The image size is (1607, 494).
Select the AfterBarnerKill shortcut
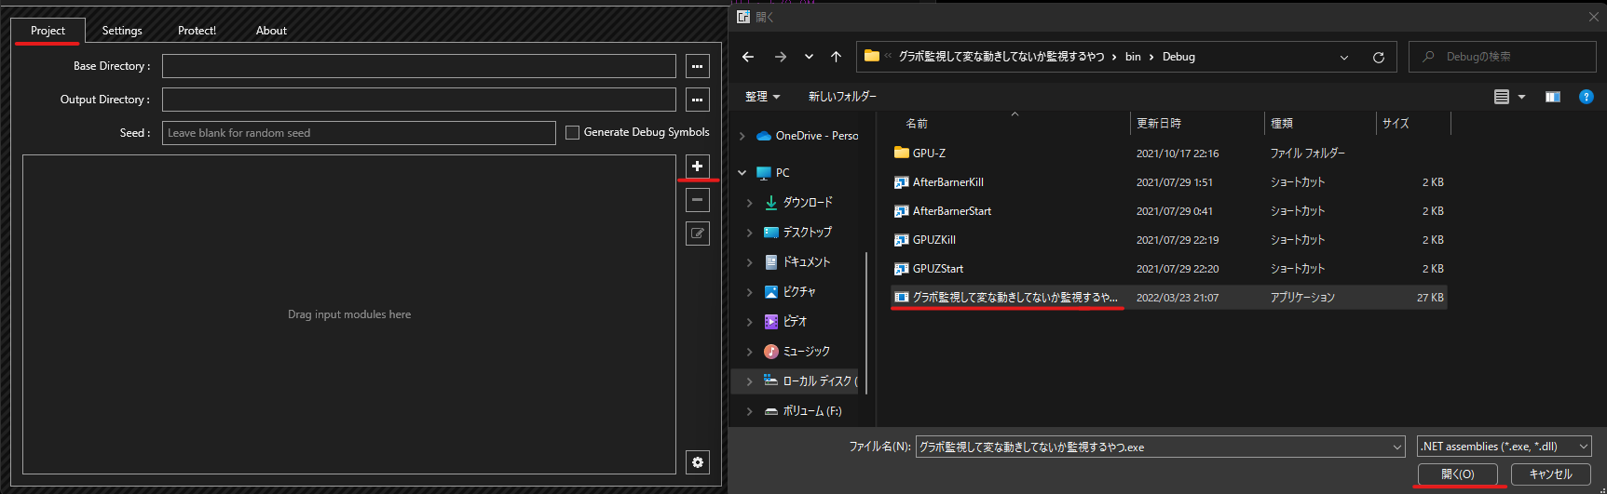[x=1168, y=182]
